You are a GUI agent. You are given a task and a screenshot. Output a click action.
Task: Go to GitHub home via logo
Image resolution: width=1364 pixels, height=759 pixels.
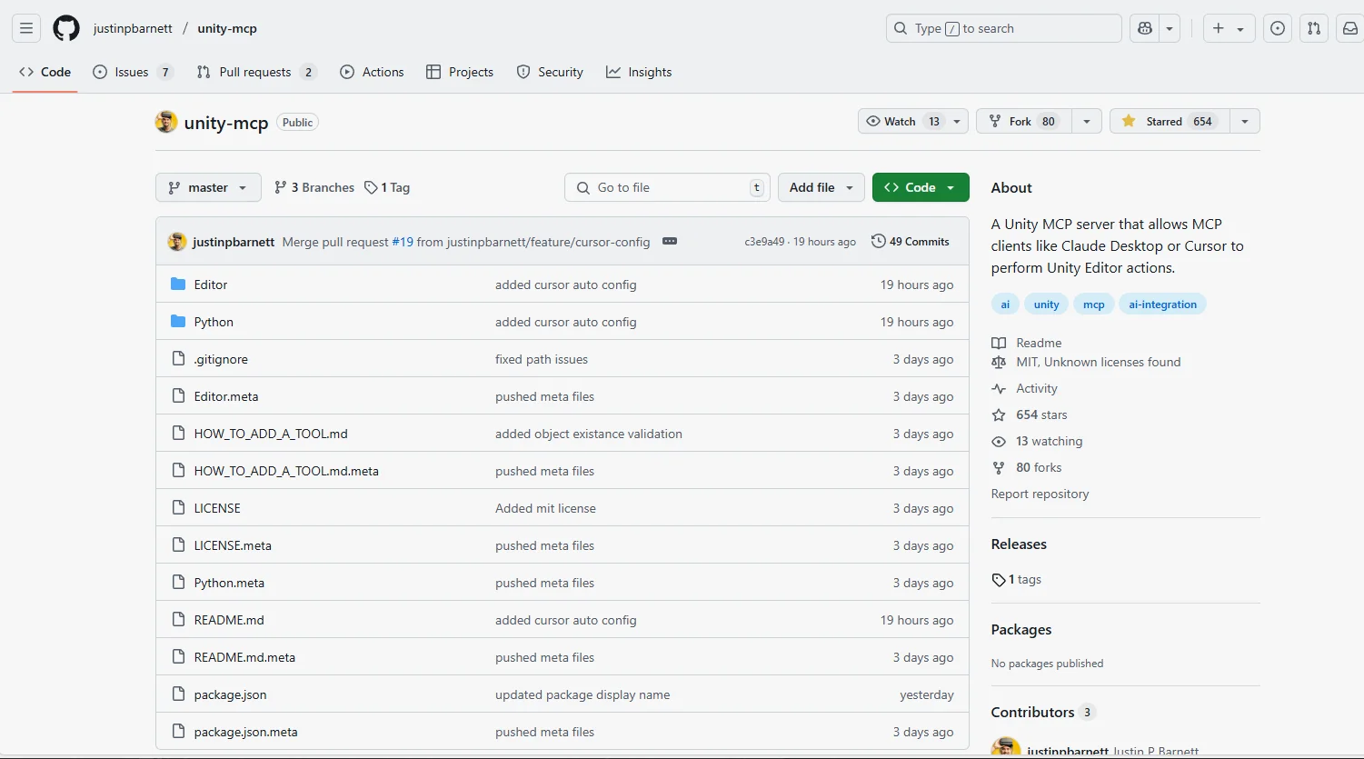[x=66, y=28]
